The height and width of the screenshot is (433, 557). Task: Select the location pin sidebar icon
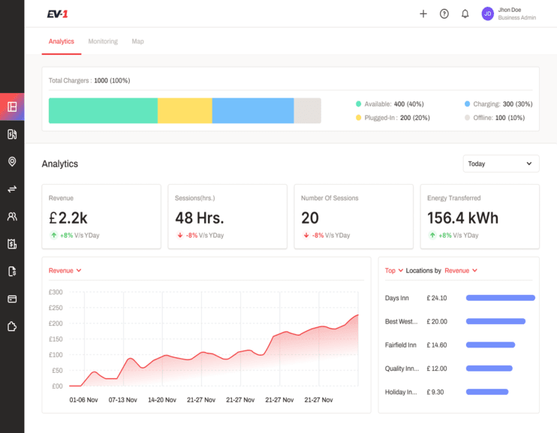click(12, 161)
